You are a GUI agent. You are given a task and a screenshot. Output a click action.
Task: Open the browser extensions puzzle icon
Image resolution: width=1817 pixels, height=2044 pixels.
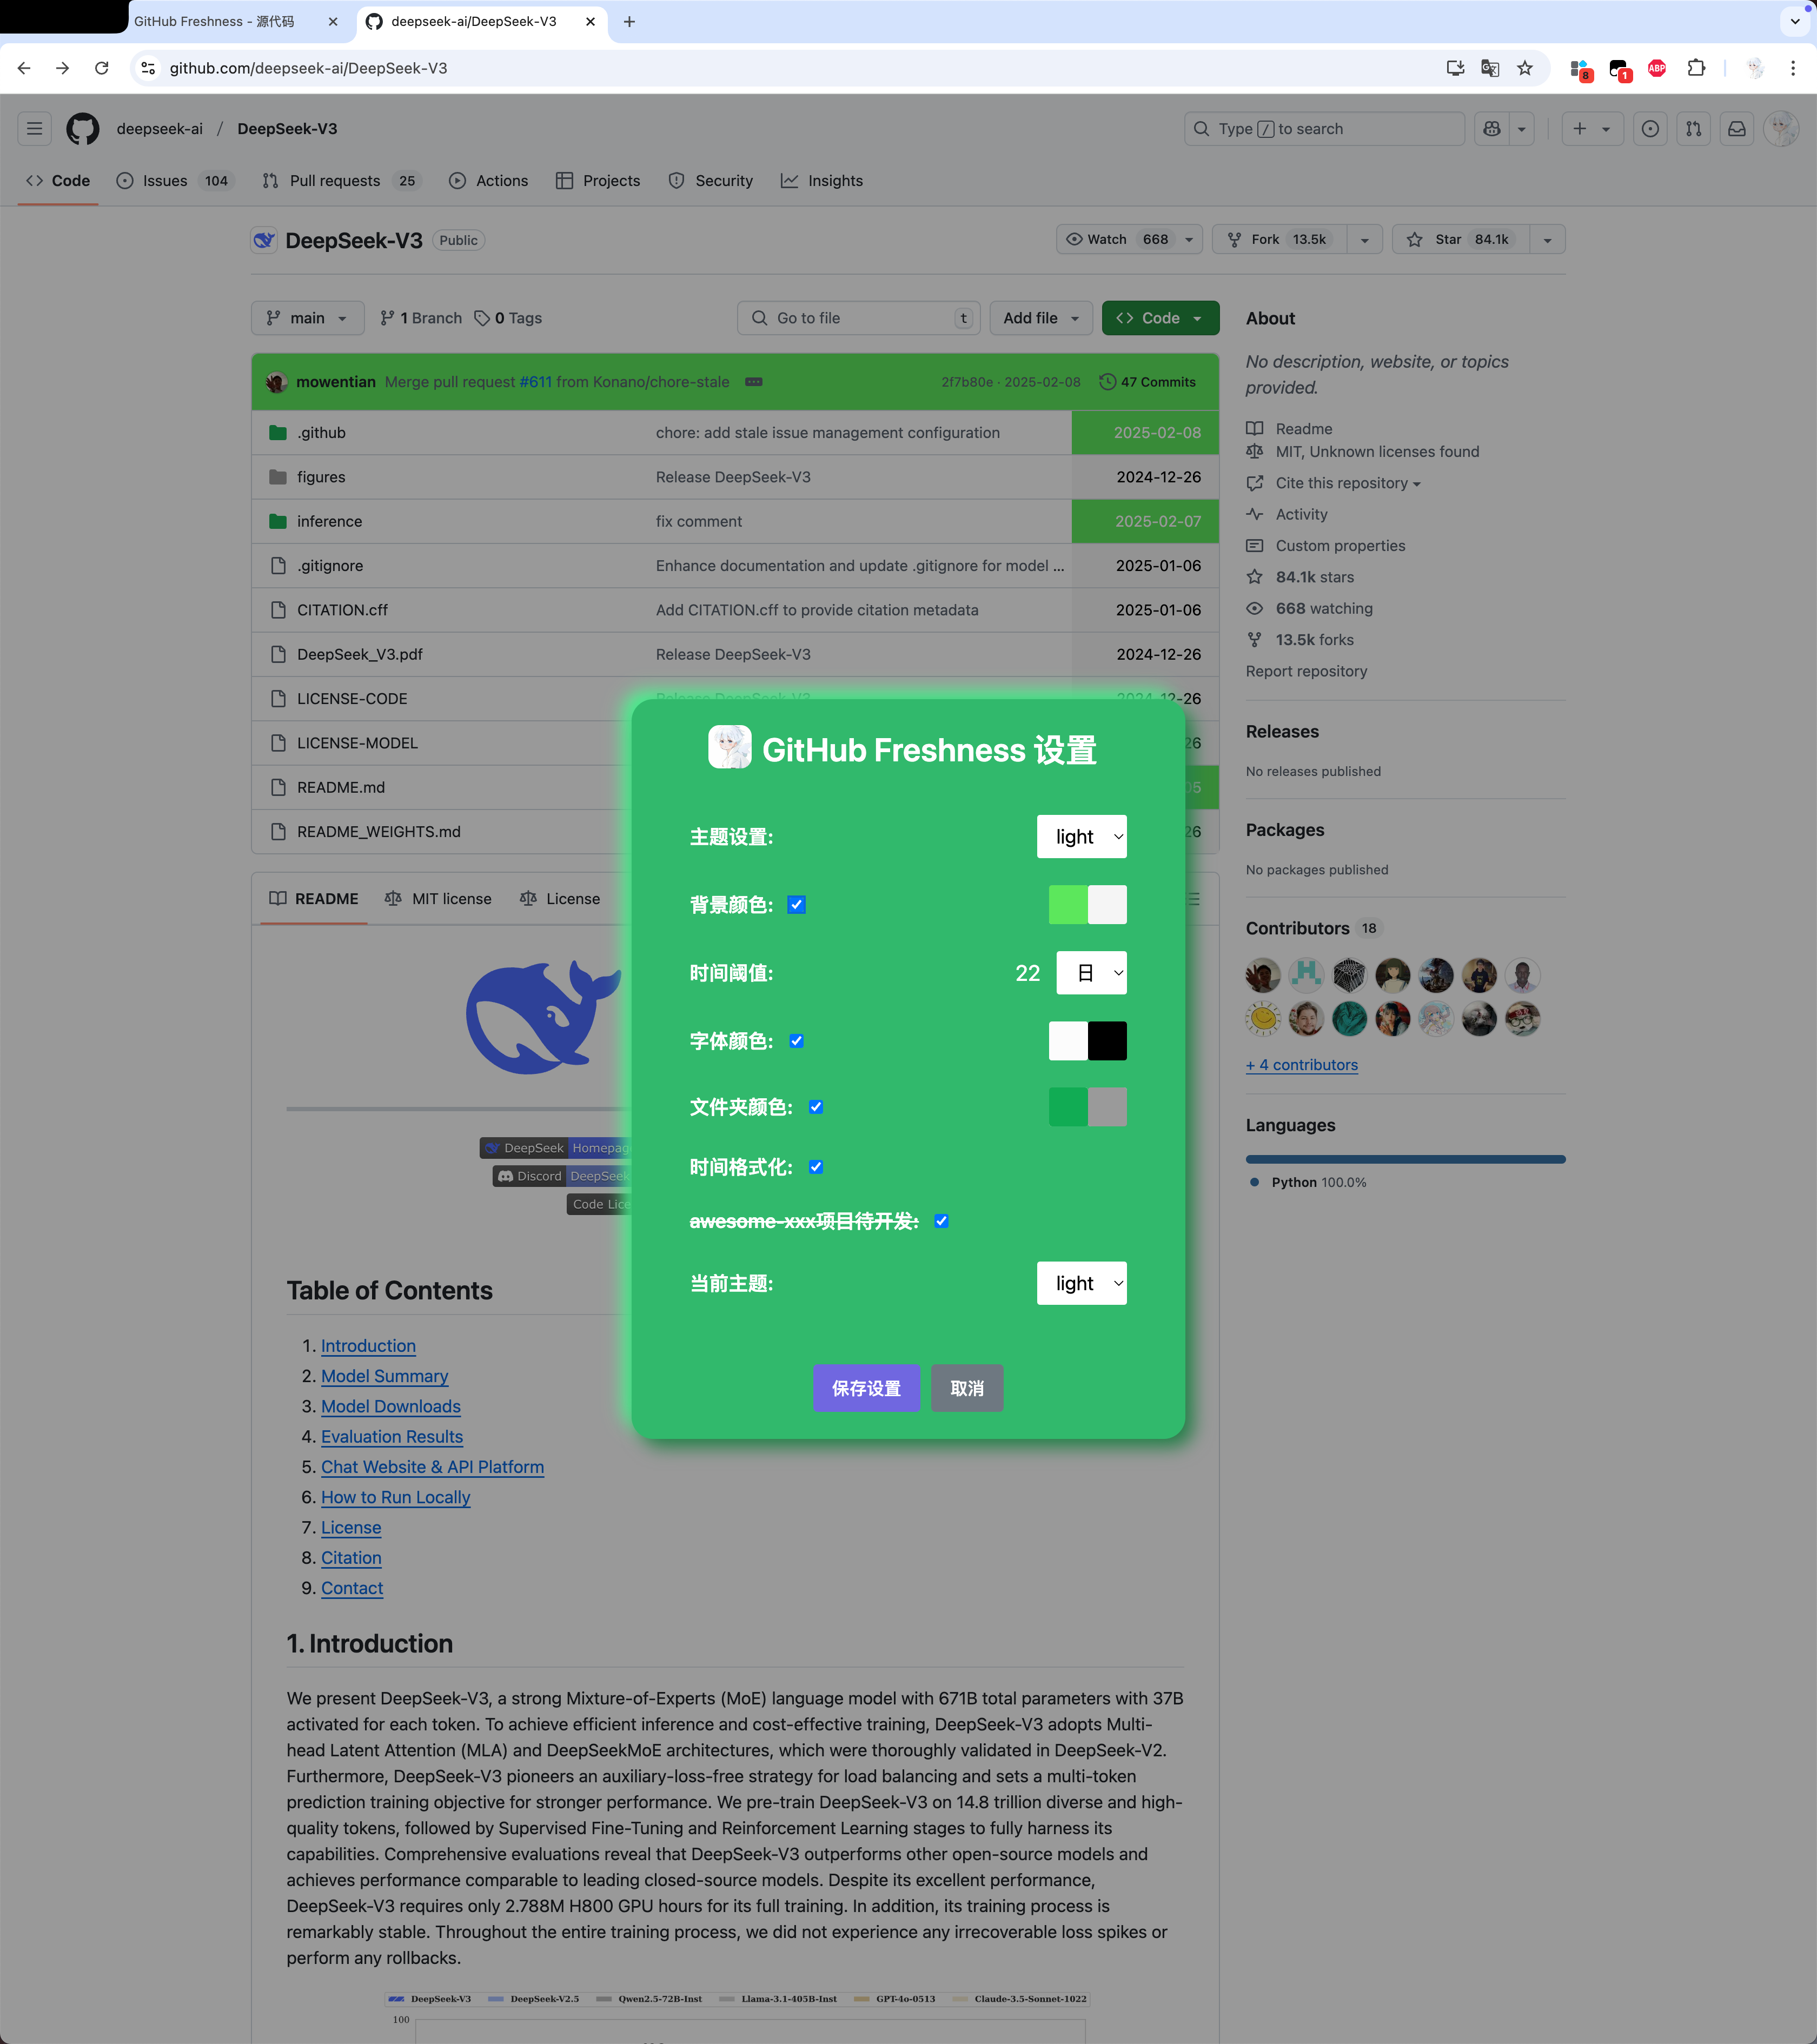[1695, 68]
